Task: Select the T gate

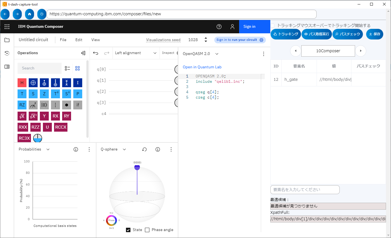Action: (22, 94)
